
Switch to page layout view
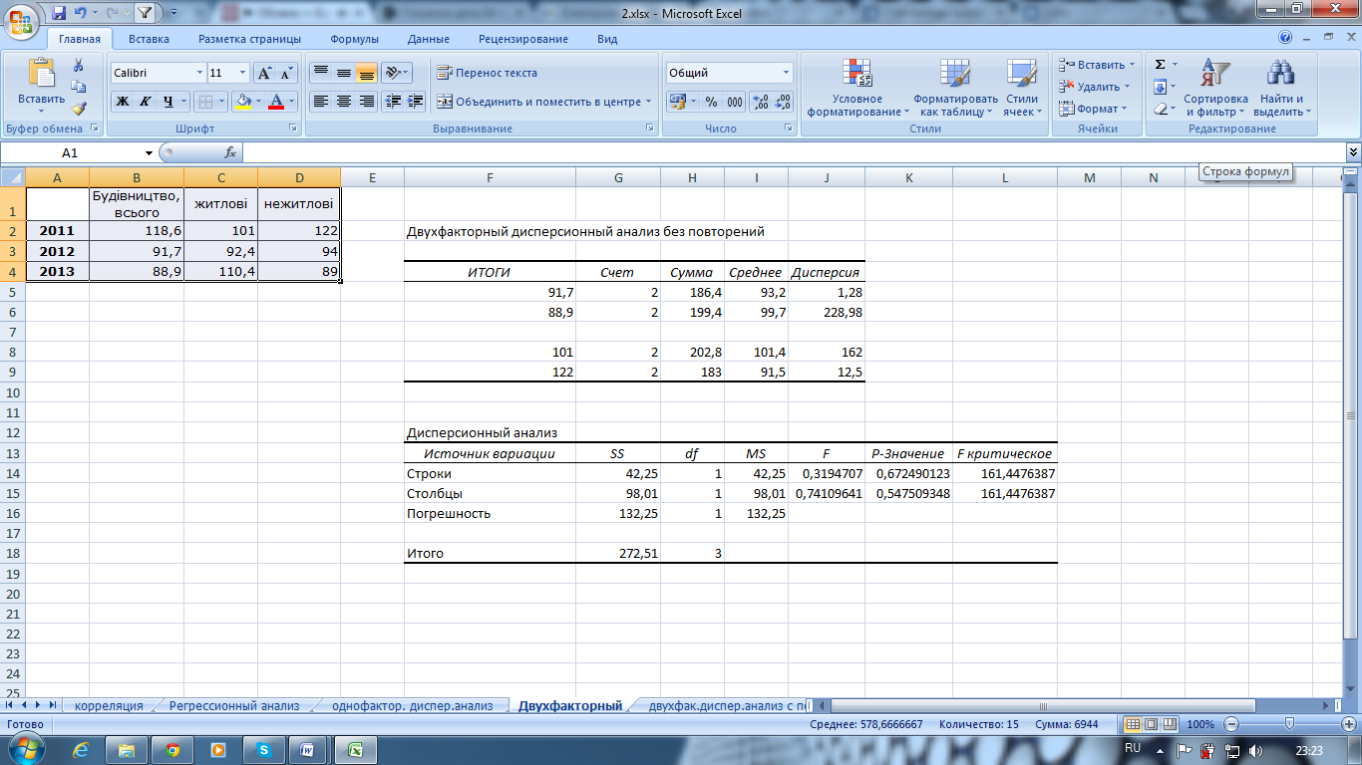1151,724
